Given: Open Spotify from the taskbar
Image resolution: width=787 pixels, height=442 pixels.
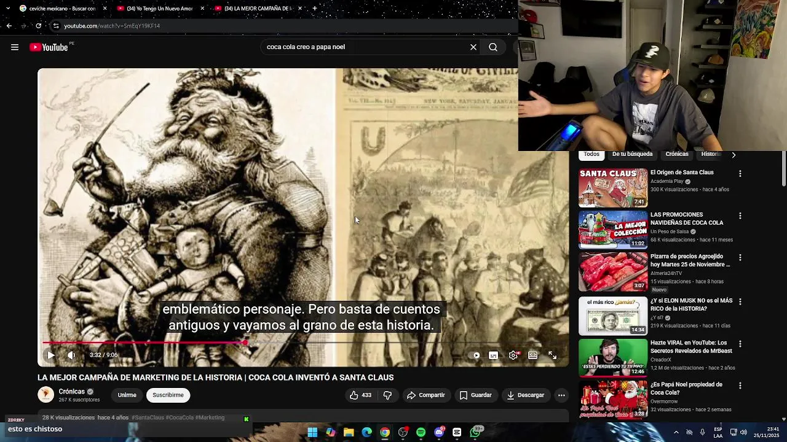Looking at the screenshot, I should point(421,432).
